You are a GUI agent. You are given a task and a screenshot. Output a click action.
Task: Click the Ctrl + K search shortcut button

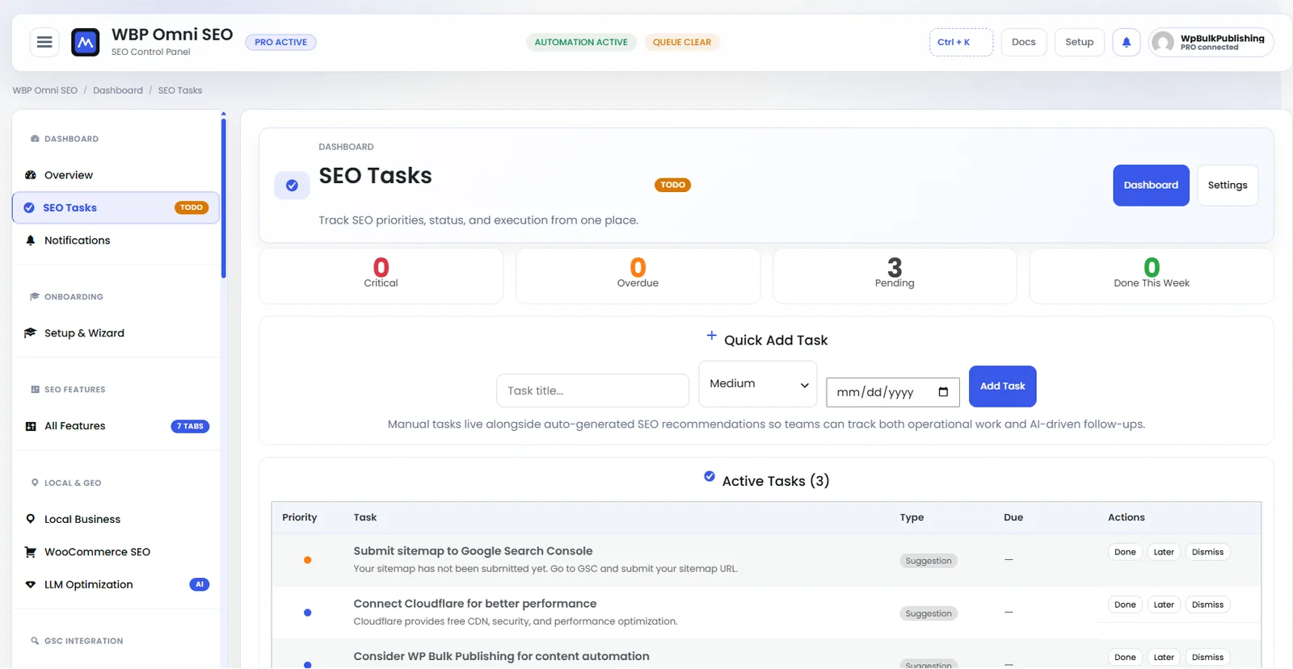click(x=961, y=42)
